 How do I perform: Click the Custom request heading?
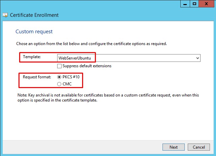[x=34, y=32]
